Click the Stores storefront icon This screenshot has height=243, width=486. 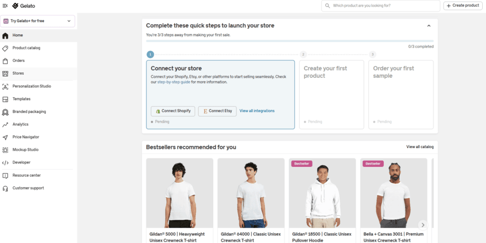pos(6,74)
